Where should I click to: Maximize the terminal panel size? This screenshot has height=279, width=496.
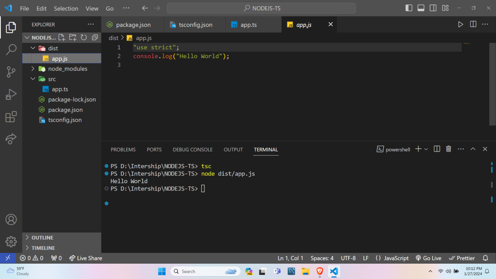point(473,149)
